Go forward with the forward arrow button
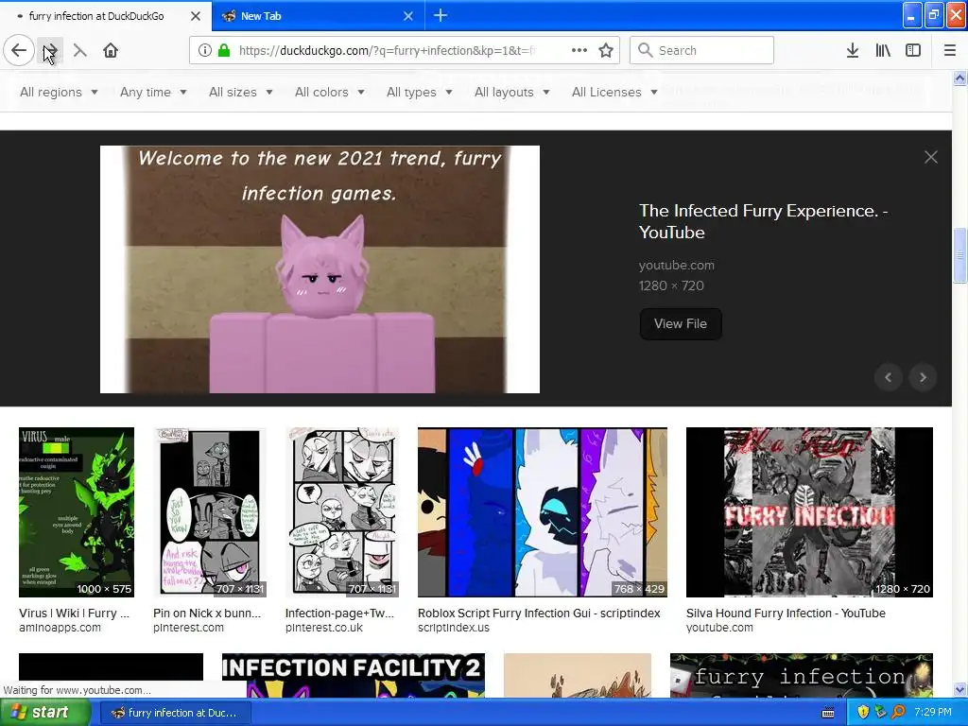 (x=50, y=51)
